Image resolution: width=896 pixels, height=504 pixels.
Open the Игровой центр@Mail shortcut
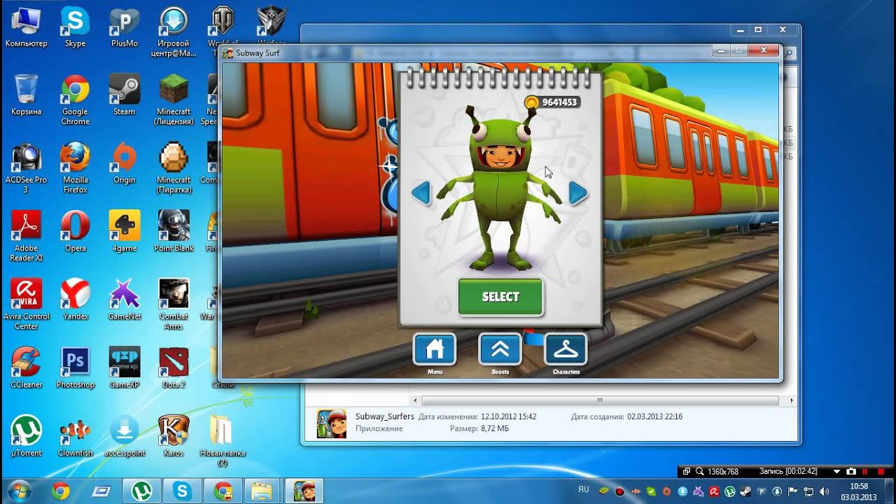(173, 31)
